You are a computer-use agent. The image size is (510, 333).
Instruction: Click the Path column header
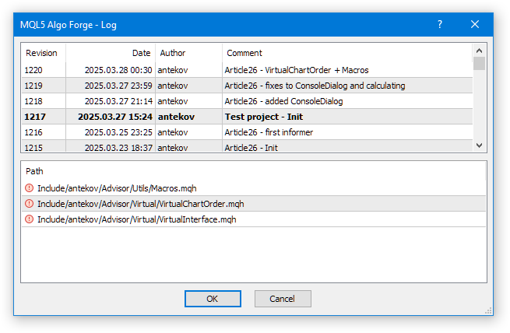click(x=254, y=171)
